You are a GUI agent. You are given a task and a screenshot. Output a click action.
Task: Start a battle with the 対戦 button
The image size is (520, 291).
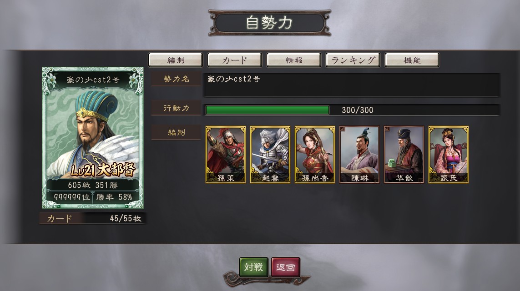[254, 267]
